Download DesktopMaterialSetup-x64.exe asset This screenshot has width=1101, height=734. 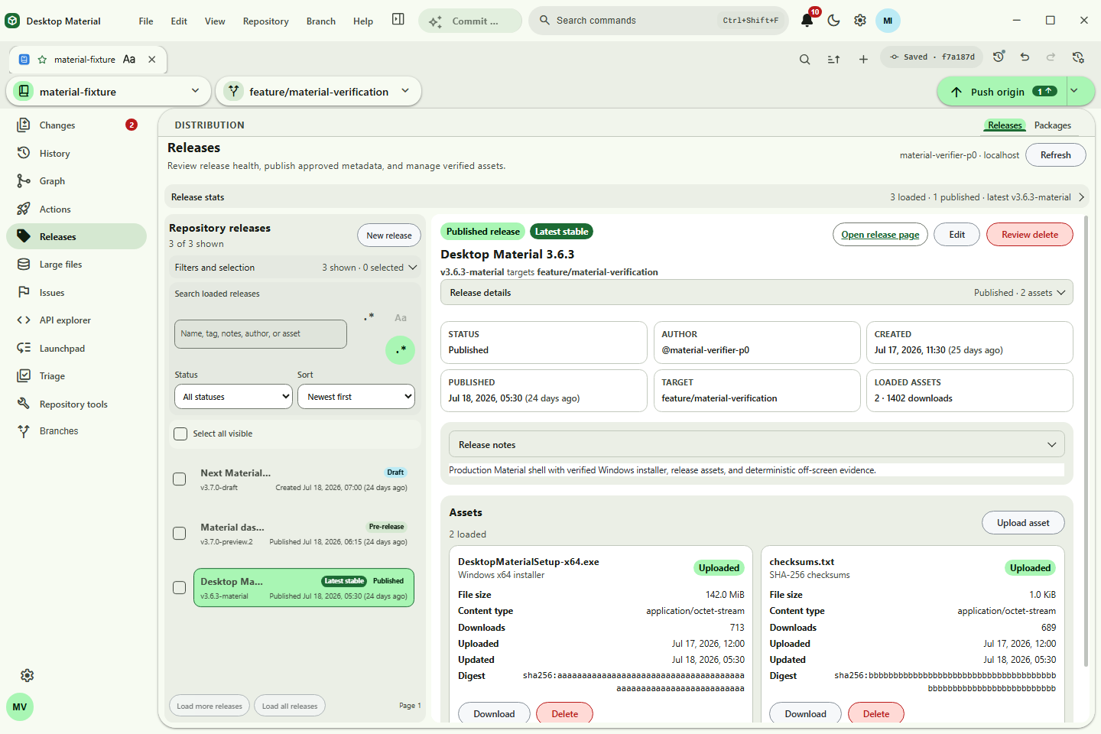point(494,714)
